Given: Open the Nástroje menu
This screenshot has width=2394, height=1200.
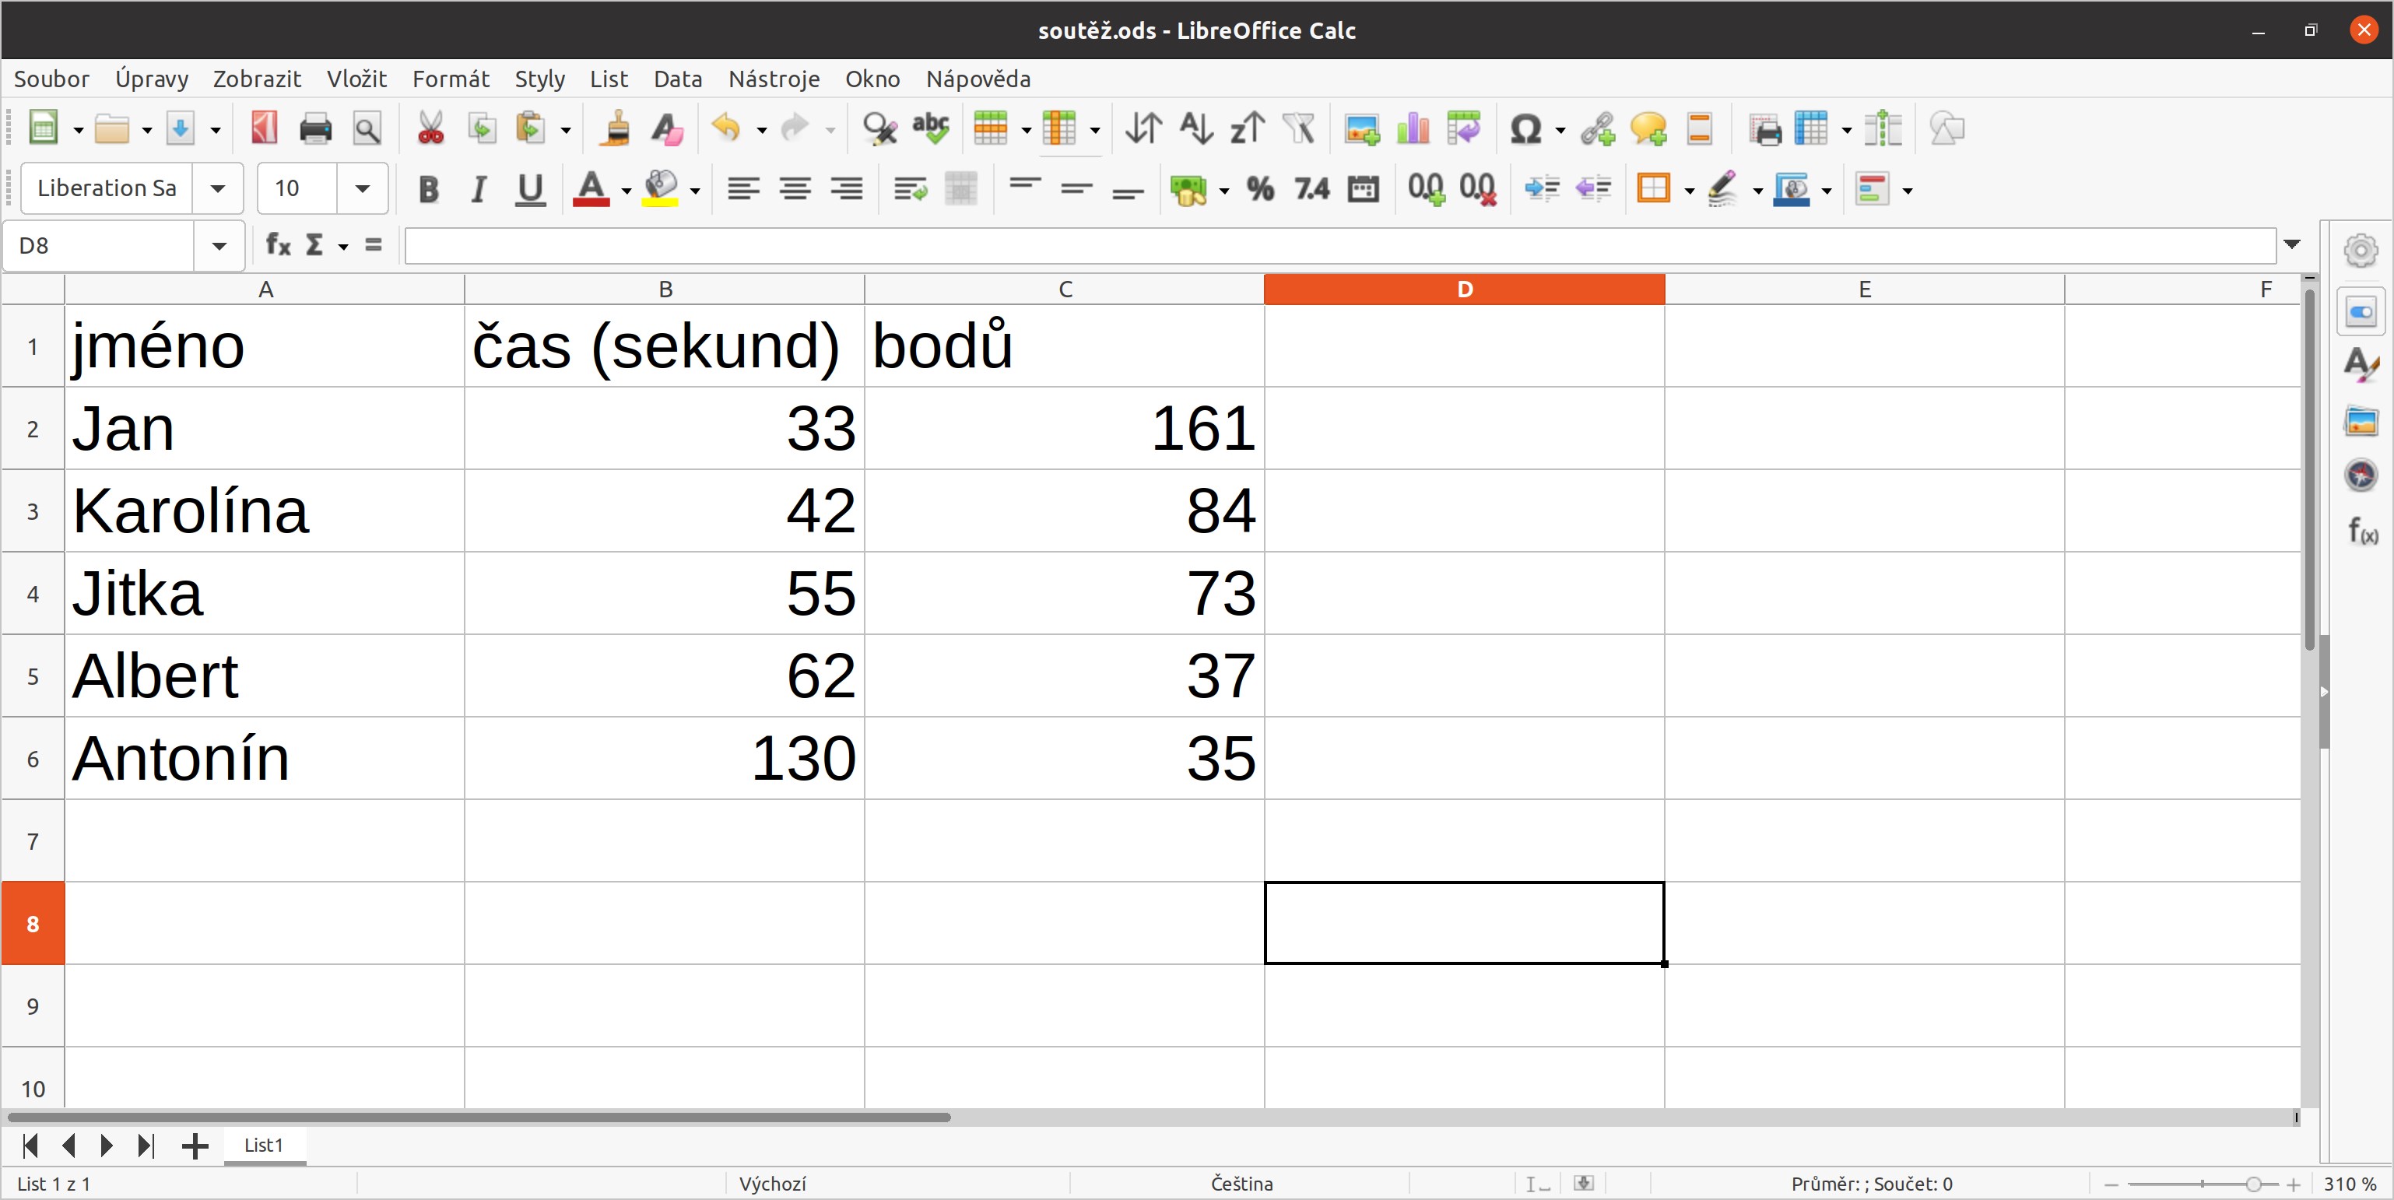Looking at the screenshot, I should [774, 79].
